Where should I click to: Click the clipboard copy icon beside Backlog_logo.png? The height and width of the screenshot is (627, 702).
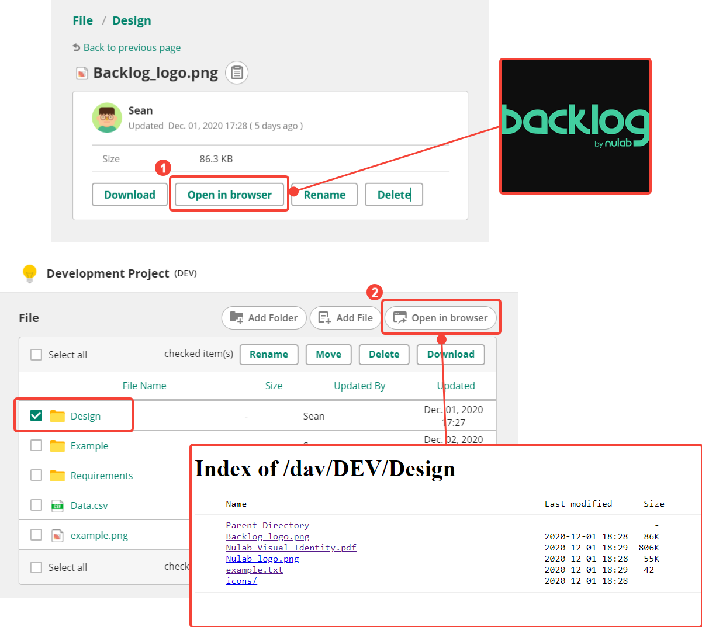pyautogui.click(x=237, y=72)
